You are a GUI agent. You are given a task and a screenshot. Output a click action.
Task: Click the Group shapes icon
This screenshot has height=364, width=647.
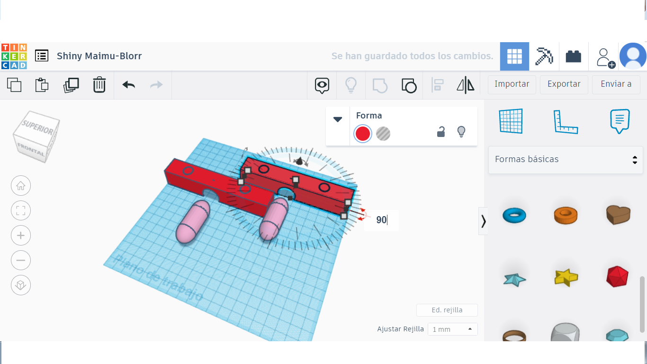point(380,85)
